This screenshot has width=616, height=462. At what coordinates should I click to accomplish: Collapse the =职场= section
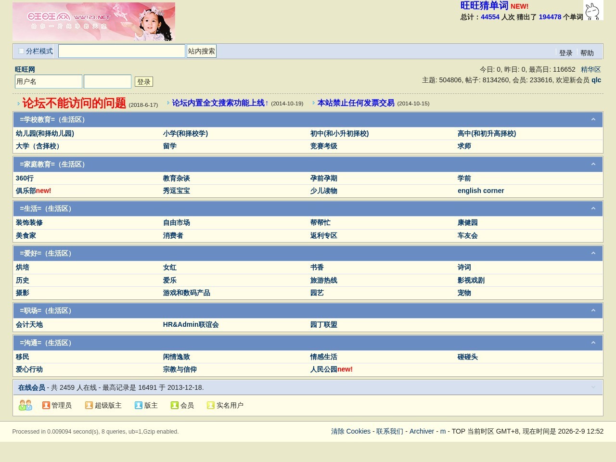click(x=593, y=310)
